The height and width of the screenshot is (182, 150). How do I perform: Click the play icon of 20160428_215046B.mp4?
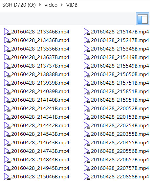(7, 176)
